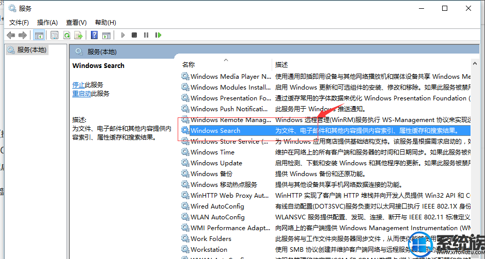Screen dimensions: 485x259
Task: Select the Windows Search service name
Action: [x=215, y=130]
